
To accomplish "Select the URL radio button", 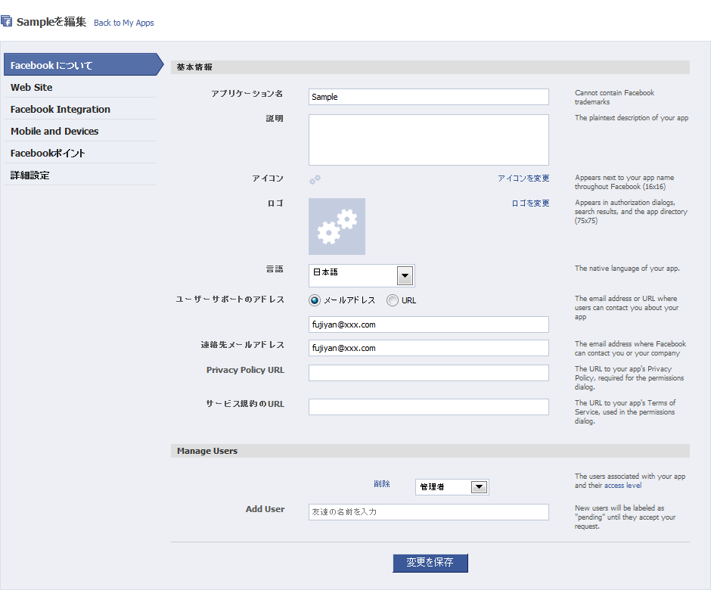I will click(393, 300).
